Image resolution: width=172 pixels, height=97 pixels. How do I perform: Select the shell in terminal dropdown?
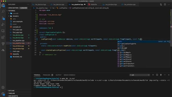tap(139, 75)
